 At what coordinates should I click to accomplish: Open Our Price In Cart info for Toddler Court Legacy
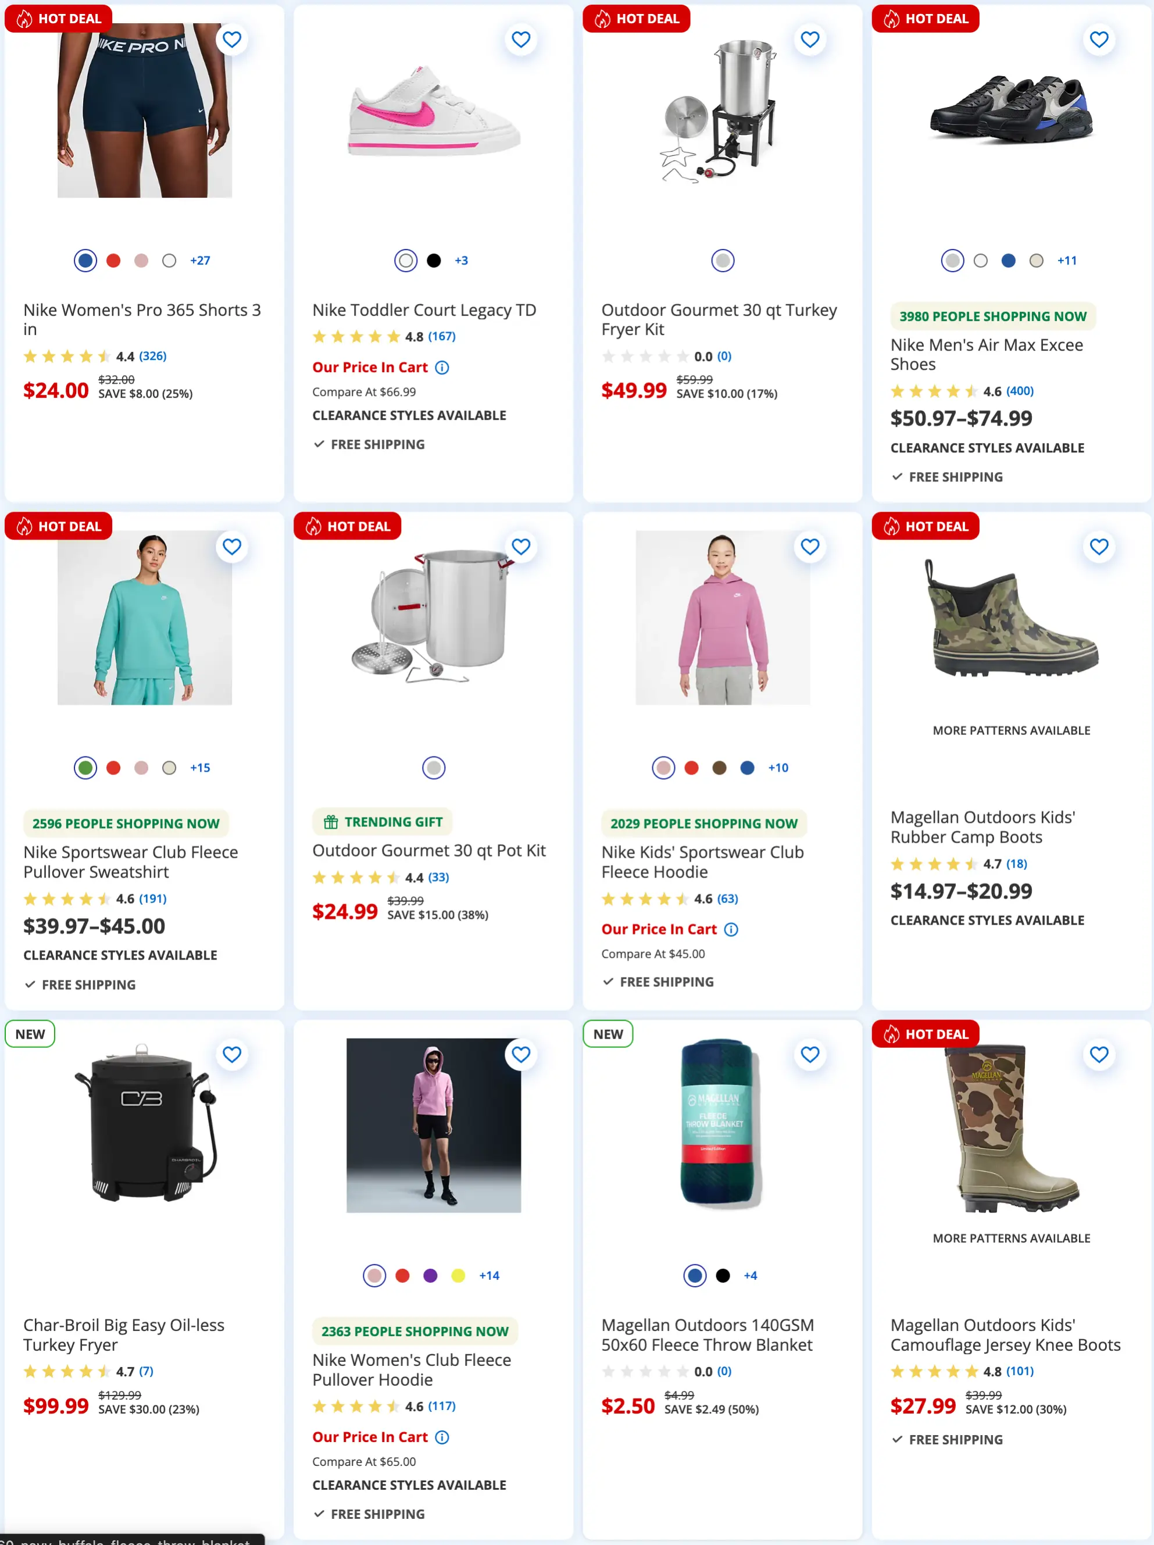(x=442, y=367)
